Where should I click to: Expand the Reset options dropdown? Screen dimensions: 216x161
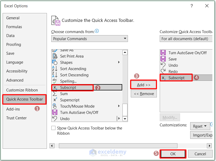(205, 126)
